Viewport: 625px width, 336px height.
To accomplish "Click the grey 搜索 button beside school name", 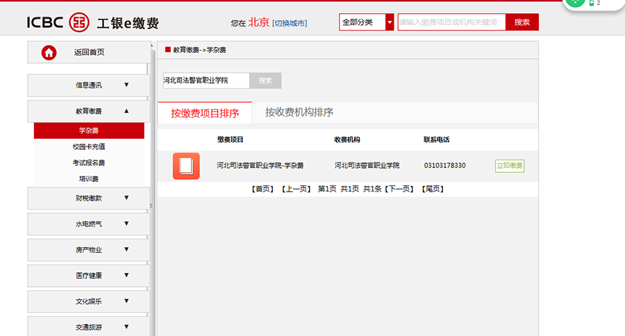I will pos(265,81).
